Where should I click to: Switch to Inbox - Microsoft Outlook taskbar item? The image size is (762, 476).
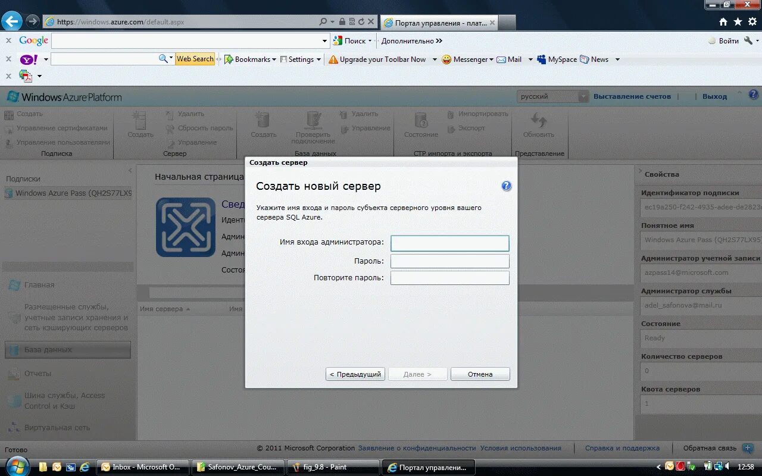tap(143, 467)
